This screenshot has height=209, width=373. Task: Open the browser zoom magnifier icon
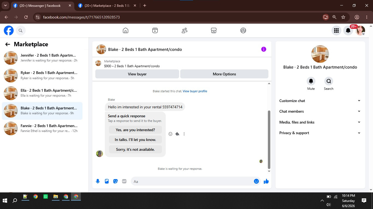pyautogui.click(x=334, y=17)
